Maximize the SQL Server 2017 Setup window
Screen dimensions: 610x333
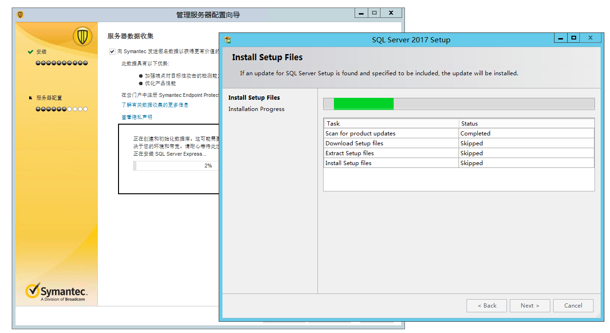click(573, 39)
